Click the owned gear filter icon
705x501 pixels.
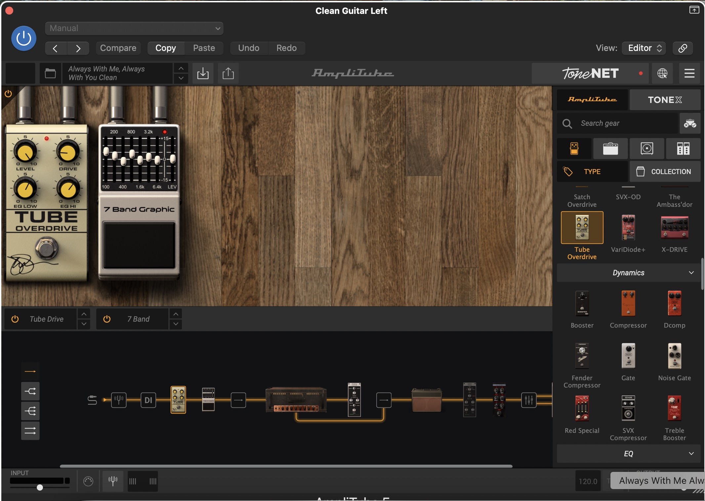(x=690, y=123)
